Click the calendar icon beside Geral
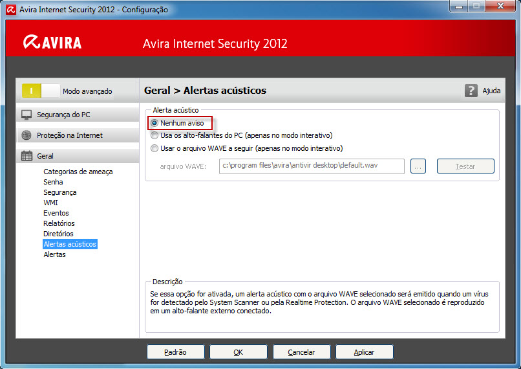 [x=27, y=156]
